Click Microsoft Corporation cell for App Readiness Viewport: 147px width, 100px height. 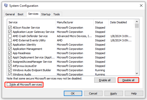70,53
